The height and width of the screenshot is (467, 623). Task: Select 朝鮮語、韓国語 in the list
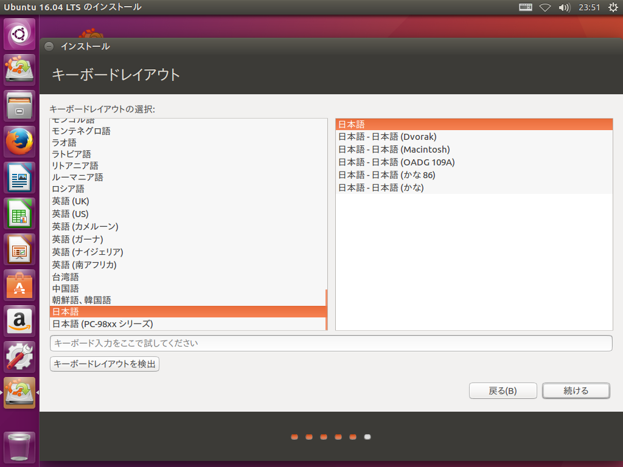(x=187, y=300)
